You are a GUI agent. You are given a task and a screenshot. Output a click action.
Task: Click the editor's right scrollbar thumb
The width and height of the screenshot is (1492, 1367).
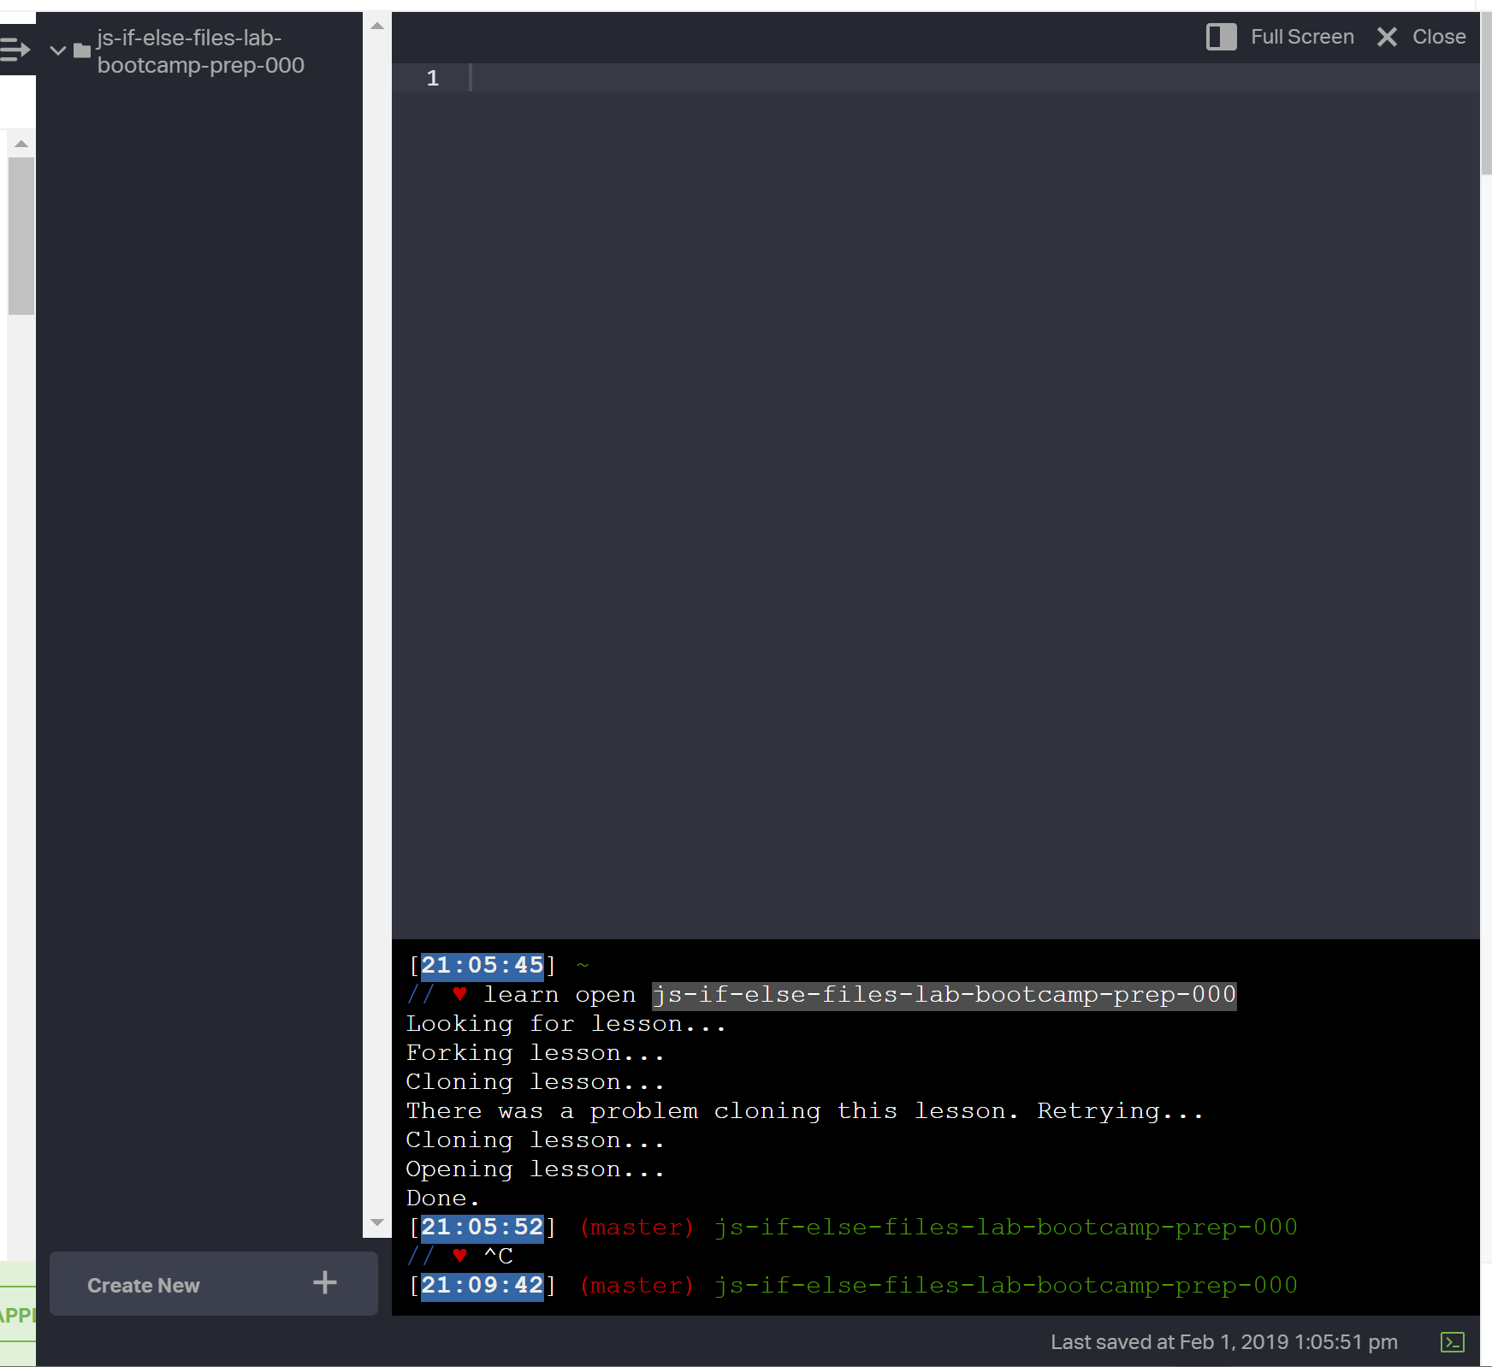pos(1486,94)
